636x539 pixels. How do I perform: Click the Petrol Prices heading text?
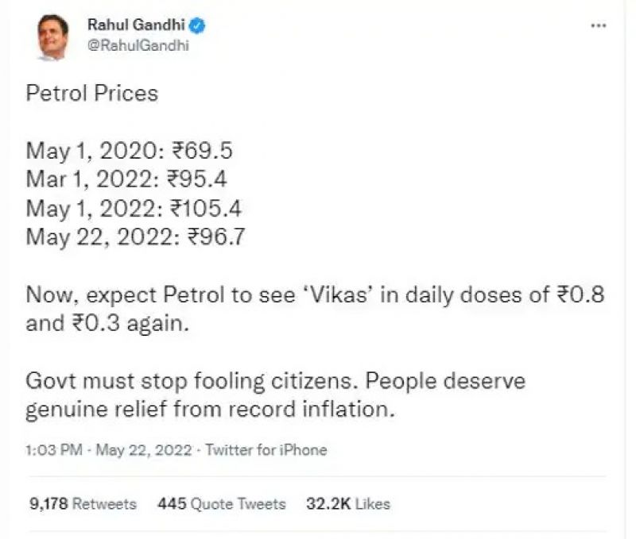click(92, 93)
